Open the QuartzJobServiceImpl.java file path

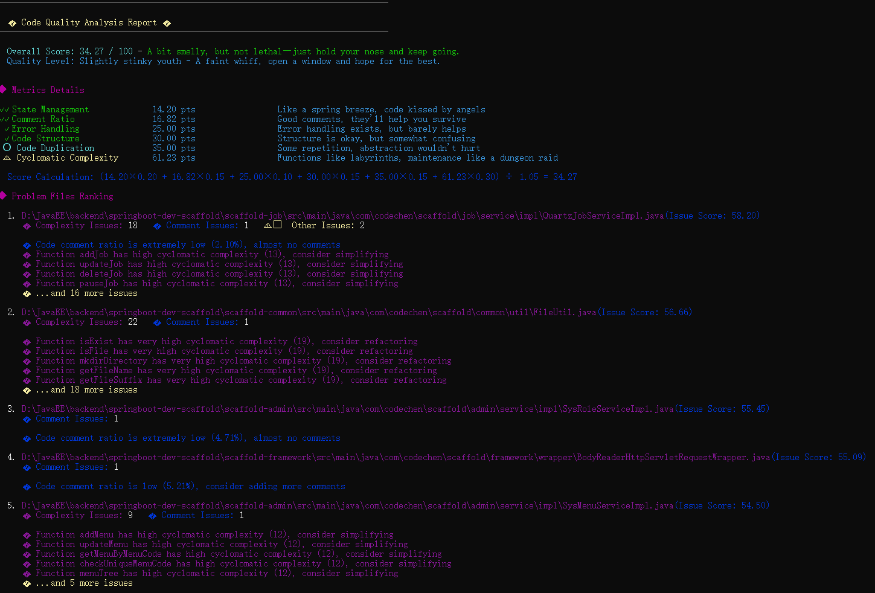[x=342, y=216]
